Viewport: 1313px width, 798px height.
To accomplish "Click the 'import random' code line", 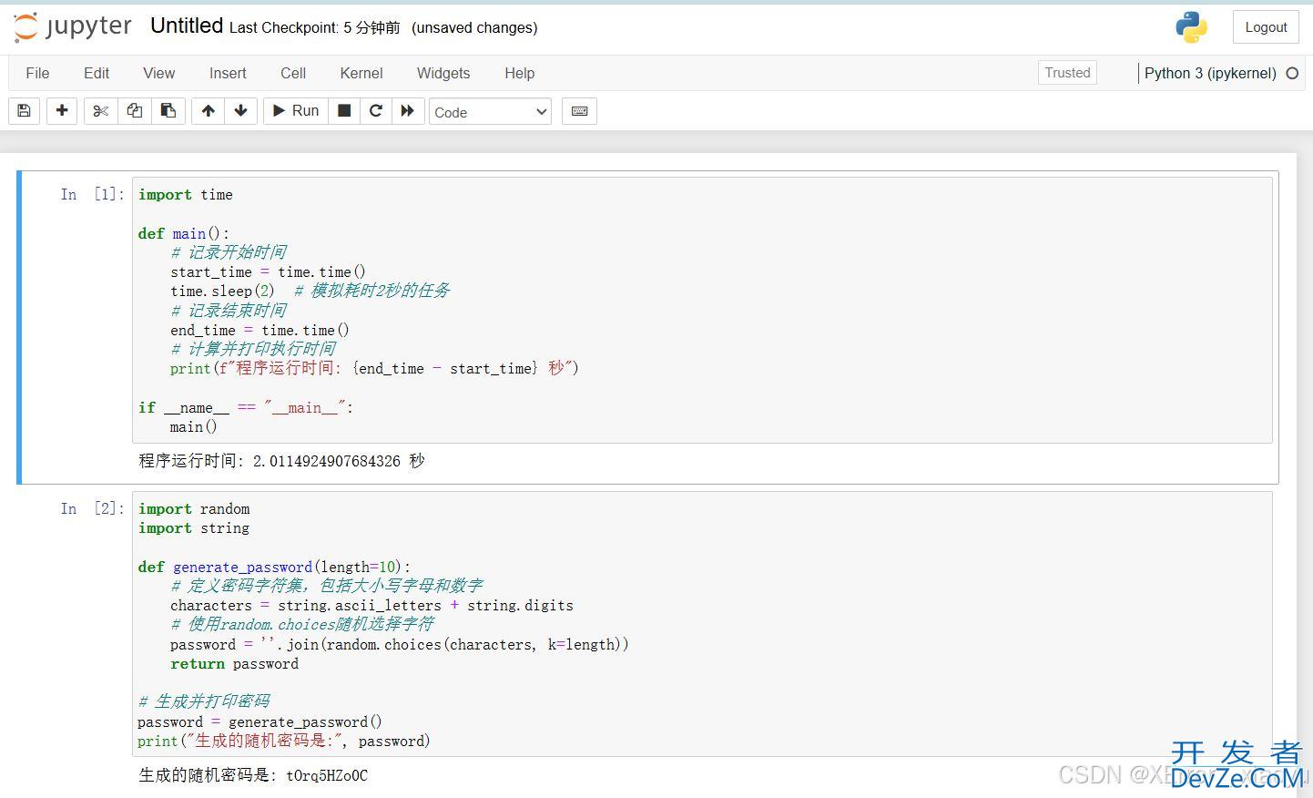I will tap(194, 508).
